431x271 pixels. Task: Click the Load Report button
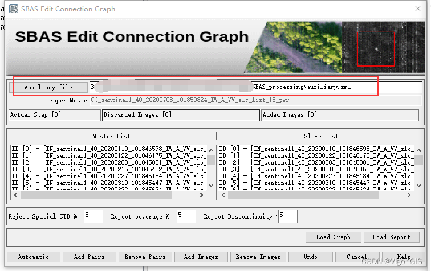click(392, 237)
